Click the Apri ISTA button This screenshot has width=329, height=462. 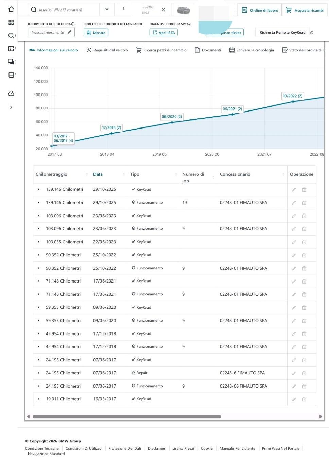pos(163,33)
